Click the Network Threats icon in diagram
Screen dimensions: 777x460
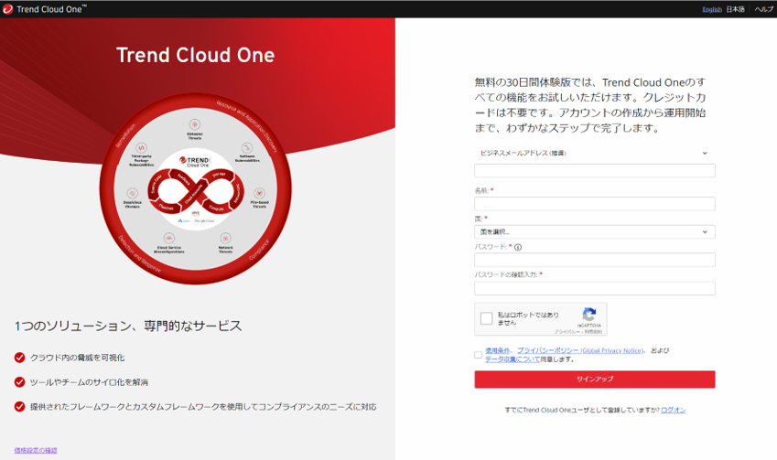tap(225, 238)
